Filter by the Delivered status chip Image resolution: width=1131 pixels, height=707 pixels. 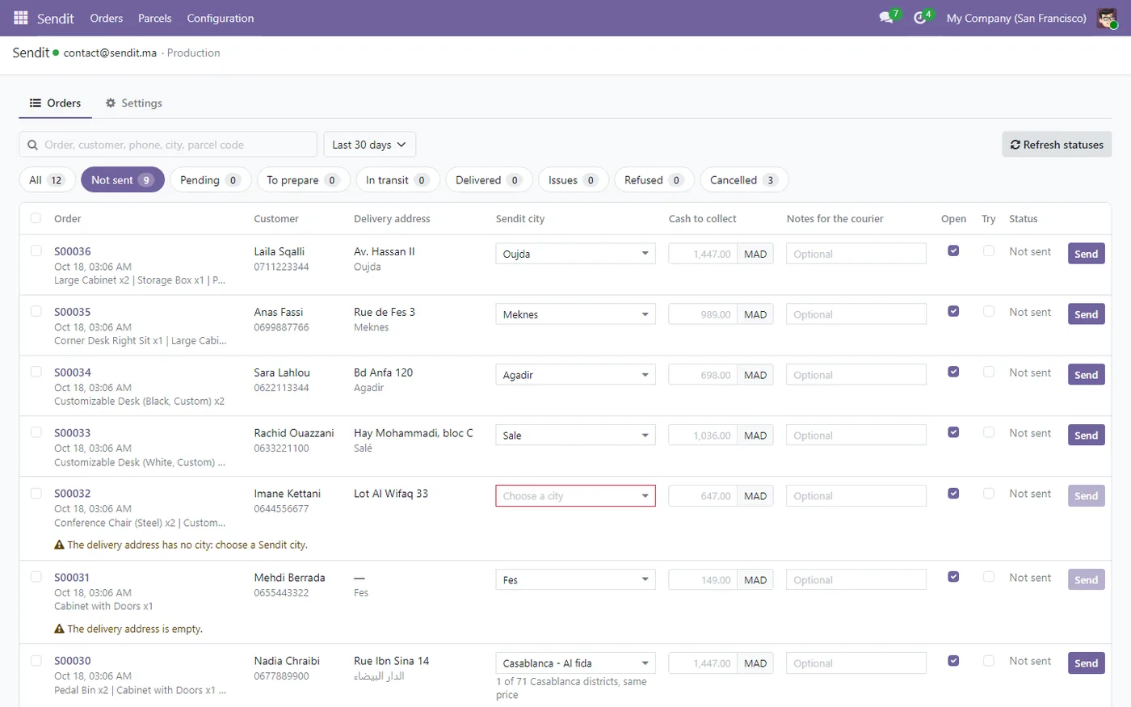coord(489,180)
